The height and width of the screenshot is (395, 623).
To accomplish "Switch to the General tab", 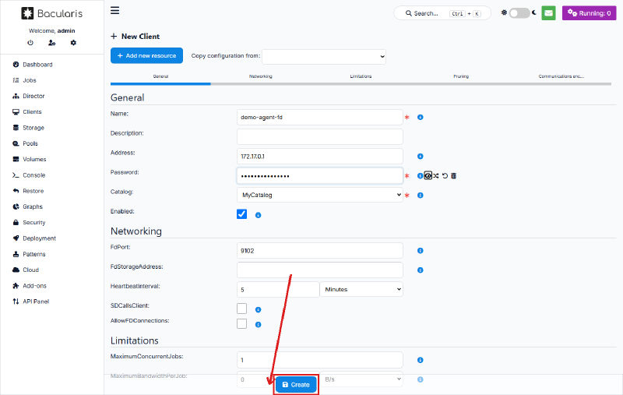I will pyautogui.click(x=160, y=76).
